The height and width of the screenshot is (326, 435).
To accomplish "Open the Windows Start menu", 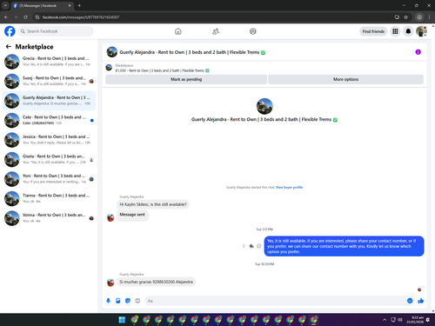I will tap(122, 320).
